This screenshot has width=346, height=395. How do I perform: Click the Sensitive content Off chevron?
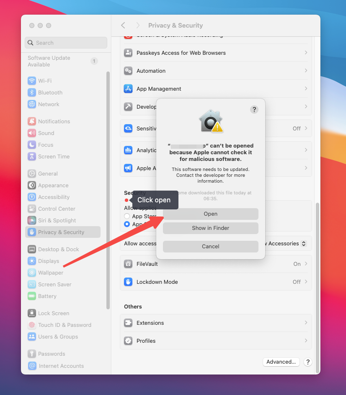306,128
